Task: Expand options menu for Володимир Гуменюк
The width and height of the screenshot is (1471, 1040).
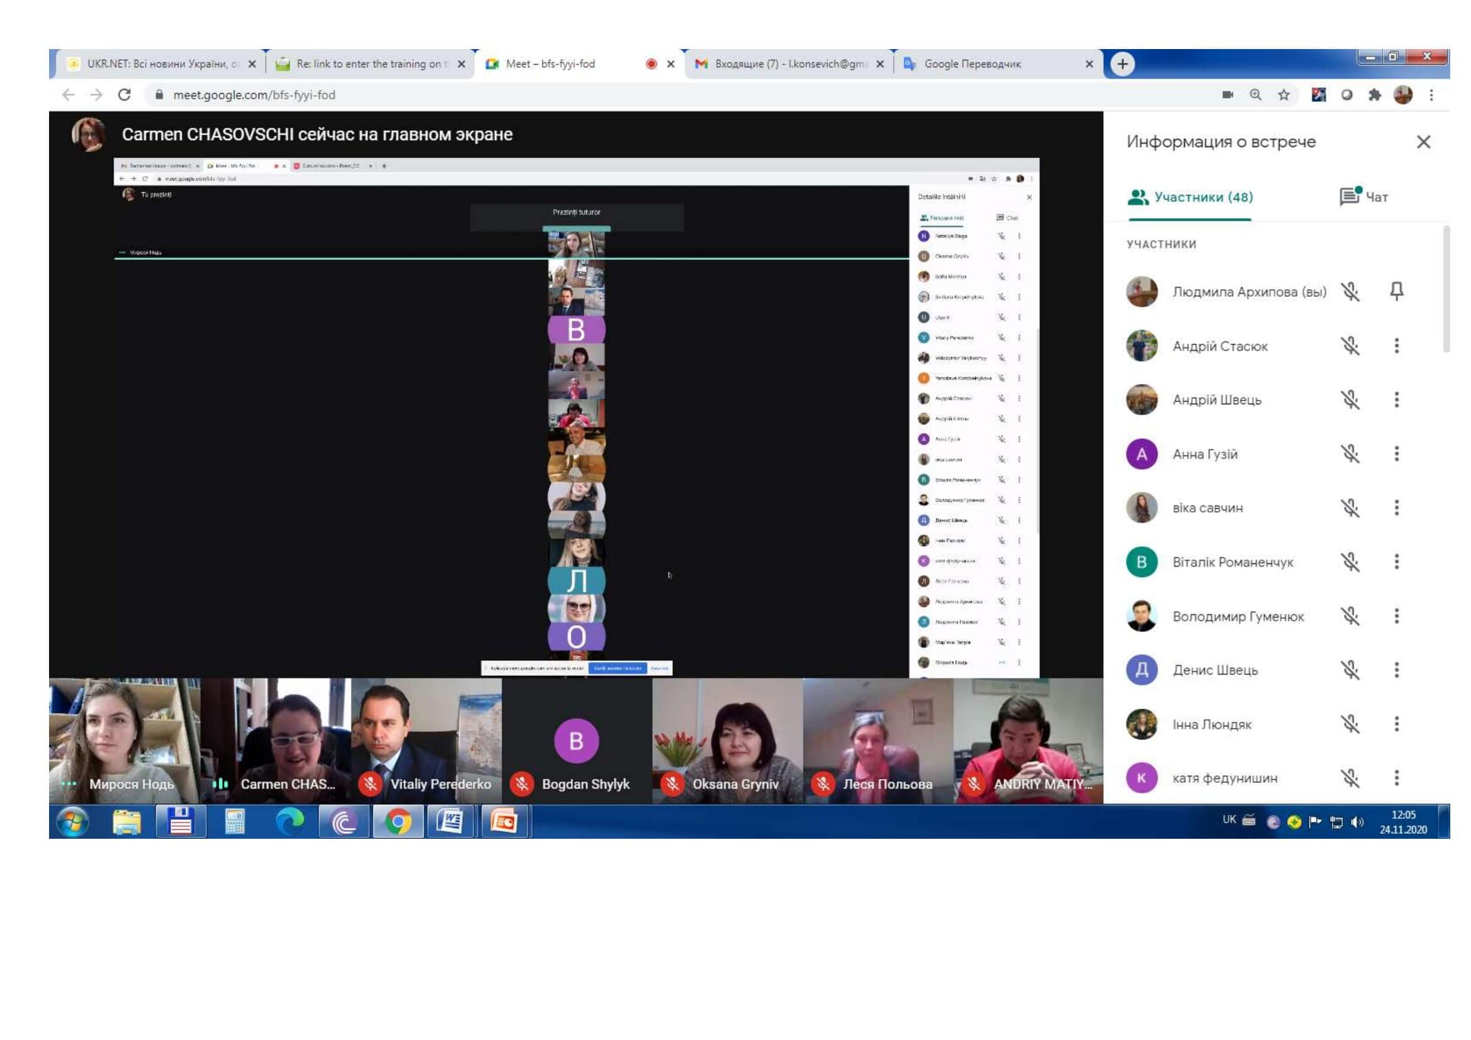Action: pyautogui.click(x=1396, y=616)
